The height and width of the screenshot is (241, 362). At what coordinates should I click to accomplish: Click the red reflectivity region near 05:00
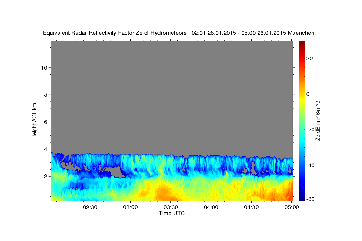[290, 191]
